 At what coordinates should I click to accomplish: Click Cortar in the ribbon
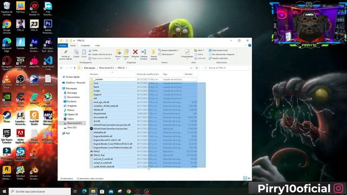(93, 50)
